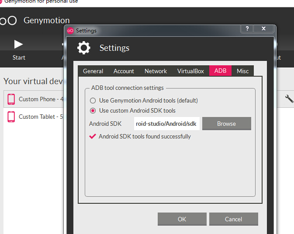This screenshot has width=294, height=234.
Task: Select Use custom Android SDK tools option
Action: click(x=93, y=110)
